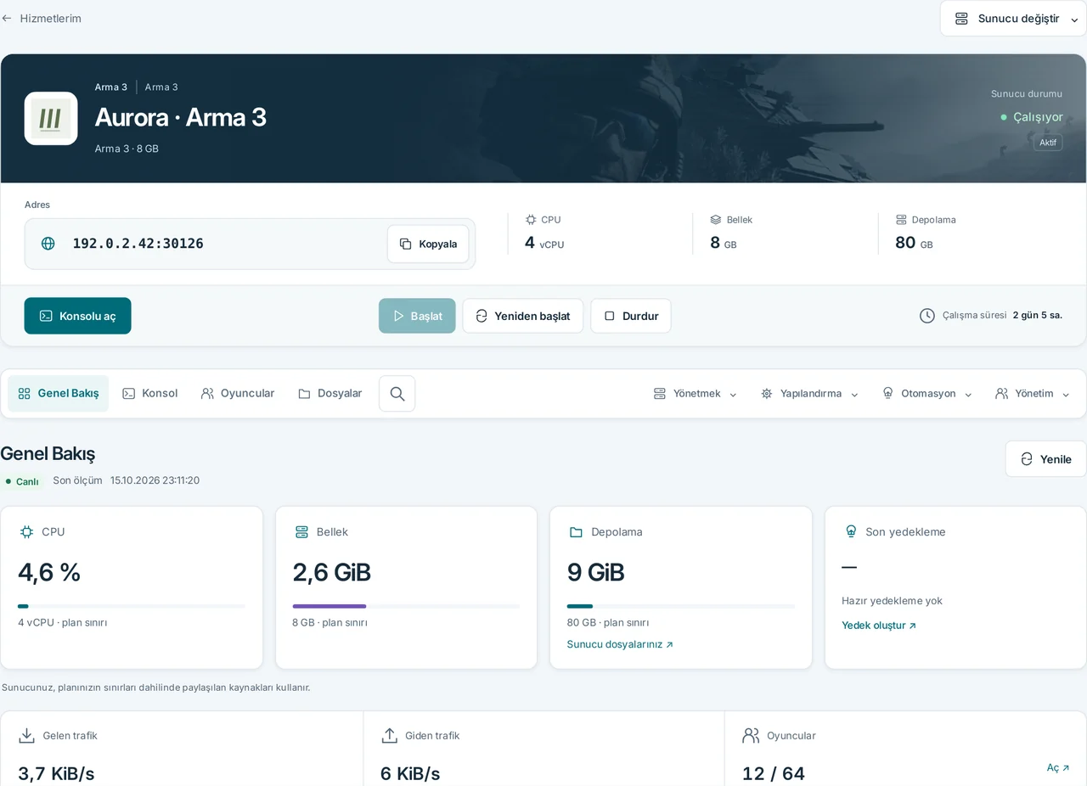The image size is (1087, 786).
Task: Expand the Yapılandırma dropdown menu
Action: 810,394
